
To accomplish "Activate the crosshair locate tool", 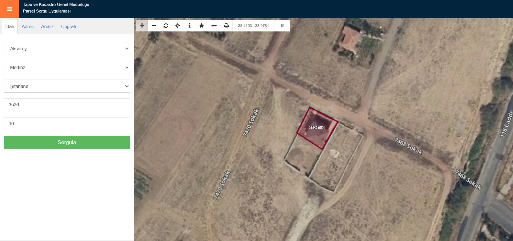I will [178, 26].
